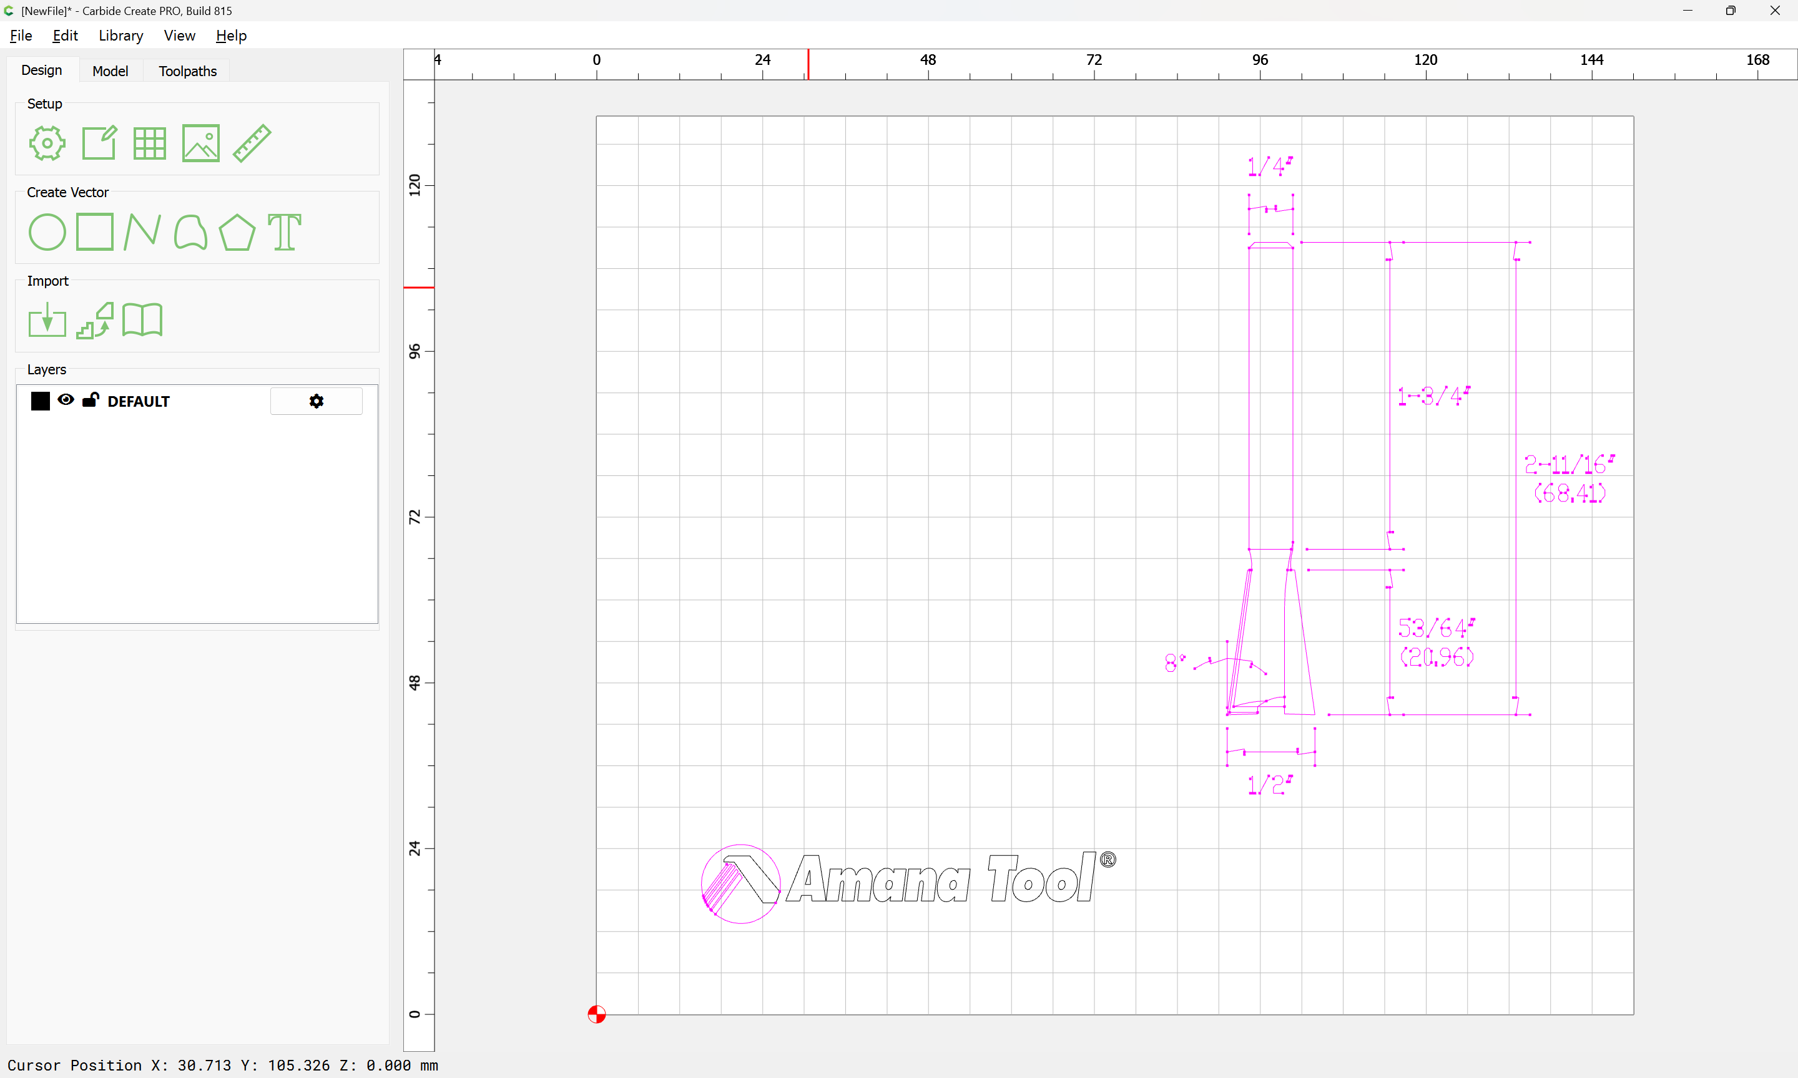Open the Library menu
1798x1078 pixels.
(120, 36)
